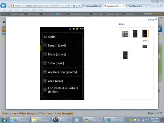Click the Units heading link
164x123 pixels.
[122, 24]
